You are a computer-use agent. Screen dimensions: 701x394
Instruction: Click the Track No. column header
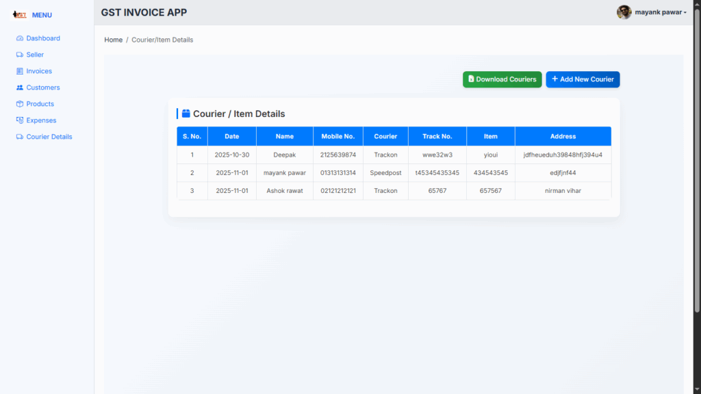(437, 136)
